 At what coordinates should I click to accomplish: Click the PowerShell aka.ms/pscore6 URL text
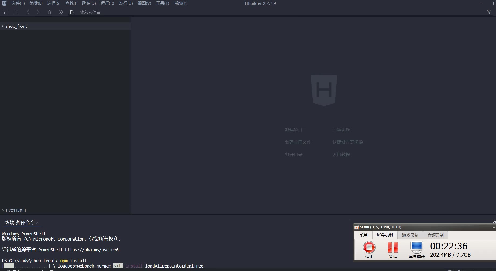click(92, 250)
